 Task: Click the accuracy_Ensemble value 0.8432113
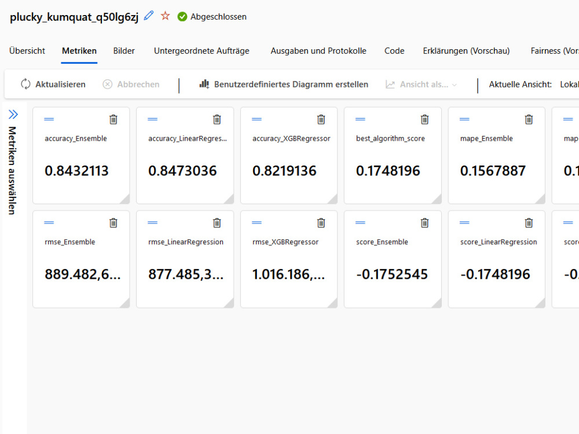point(77,171)
